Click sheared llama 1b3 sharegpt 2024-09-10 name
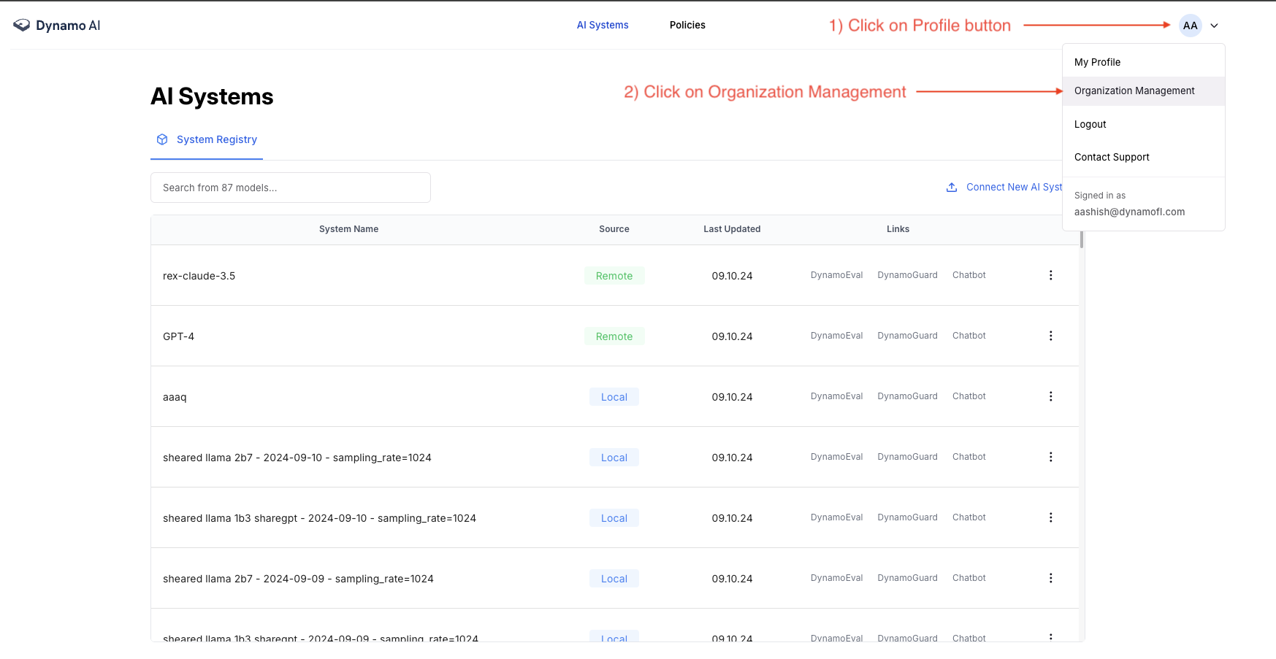This screenshot has height=659, width=1276. click(x=319, y=518)
